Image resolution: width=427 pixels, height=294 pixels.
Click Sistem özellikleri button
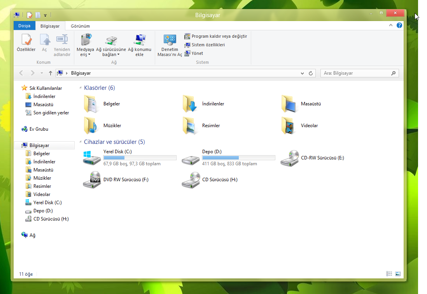tap(205, 45)
